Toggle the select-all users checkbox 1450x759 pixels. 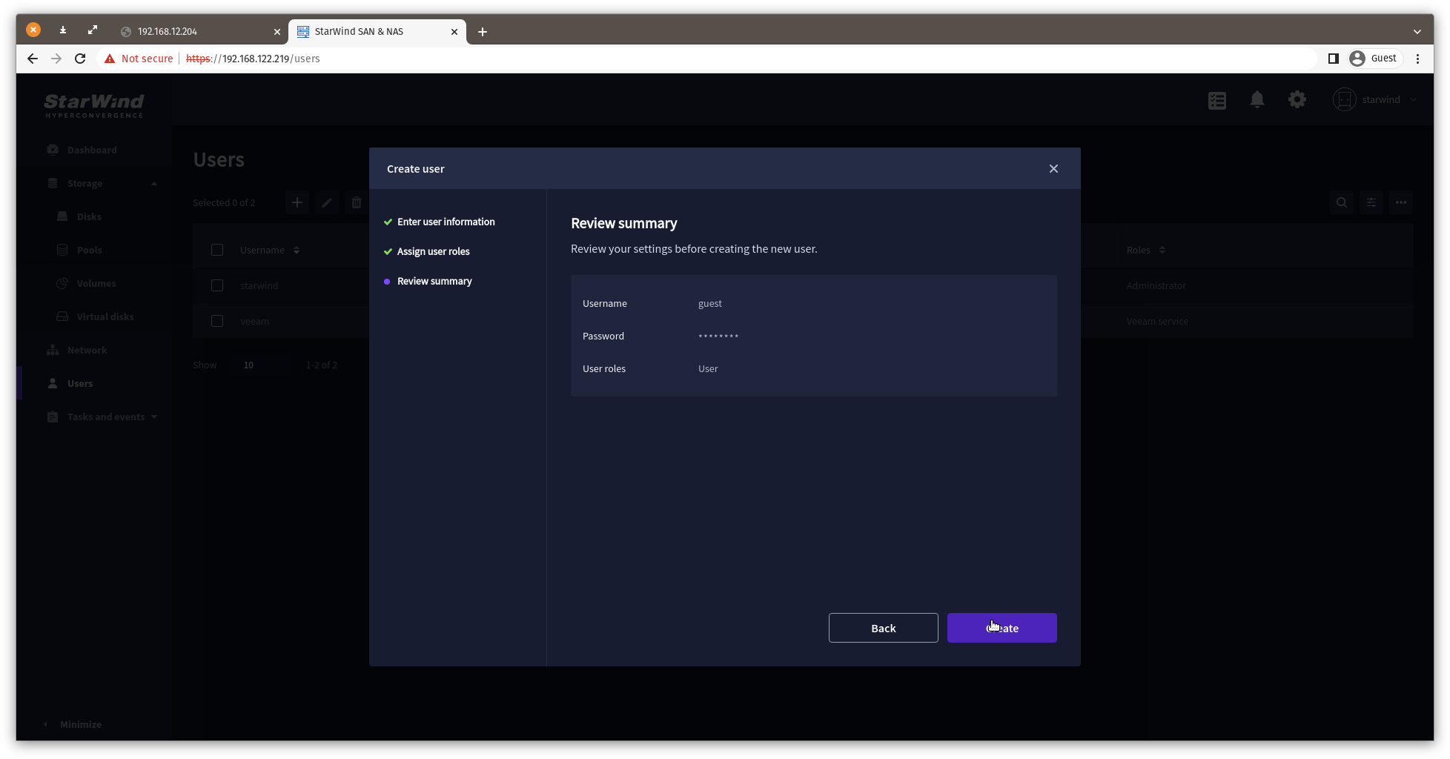pos(217,250)
